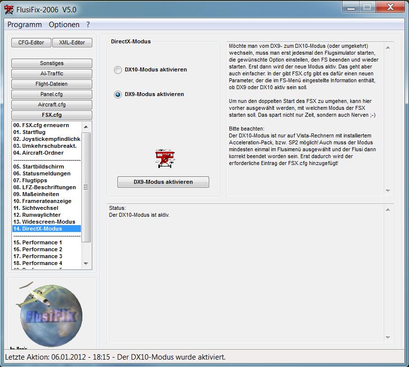Select 07. Flugtipps list entry
Image resolution: width=409 pixels, height=367 pixels.
point(47,180)
